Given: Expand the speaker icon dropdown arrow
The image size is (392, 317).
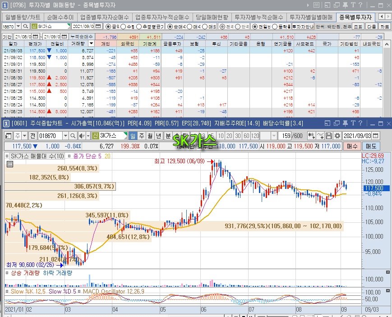Looking at the screenshot, I should click(x=88, y=136).
